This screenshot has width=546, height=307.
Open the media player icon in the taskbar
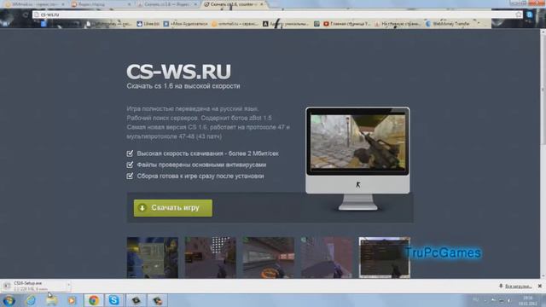pos(72,300)
